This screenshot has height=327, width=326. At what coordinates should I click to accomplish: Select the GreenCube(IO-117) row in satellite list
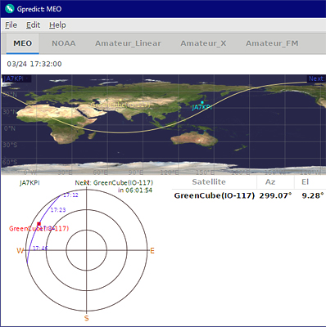pyautogui.click(x=249, y=195)
